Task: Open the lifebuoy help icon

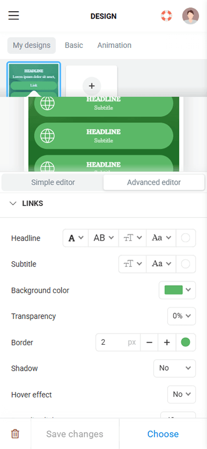Action: 166,16
